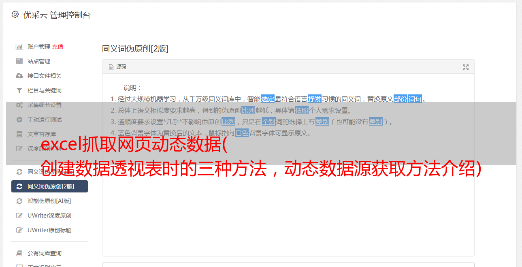Click highlighted word 抒发 in first line
The width and height of the screenshot is (522, 267).
[315, 99]
